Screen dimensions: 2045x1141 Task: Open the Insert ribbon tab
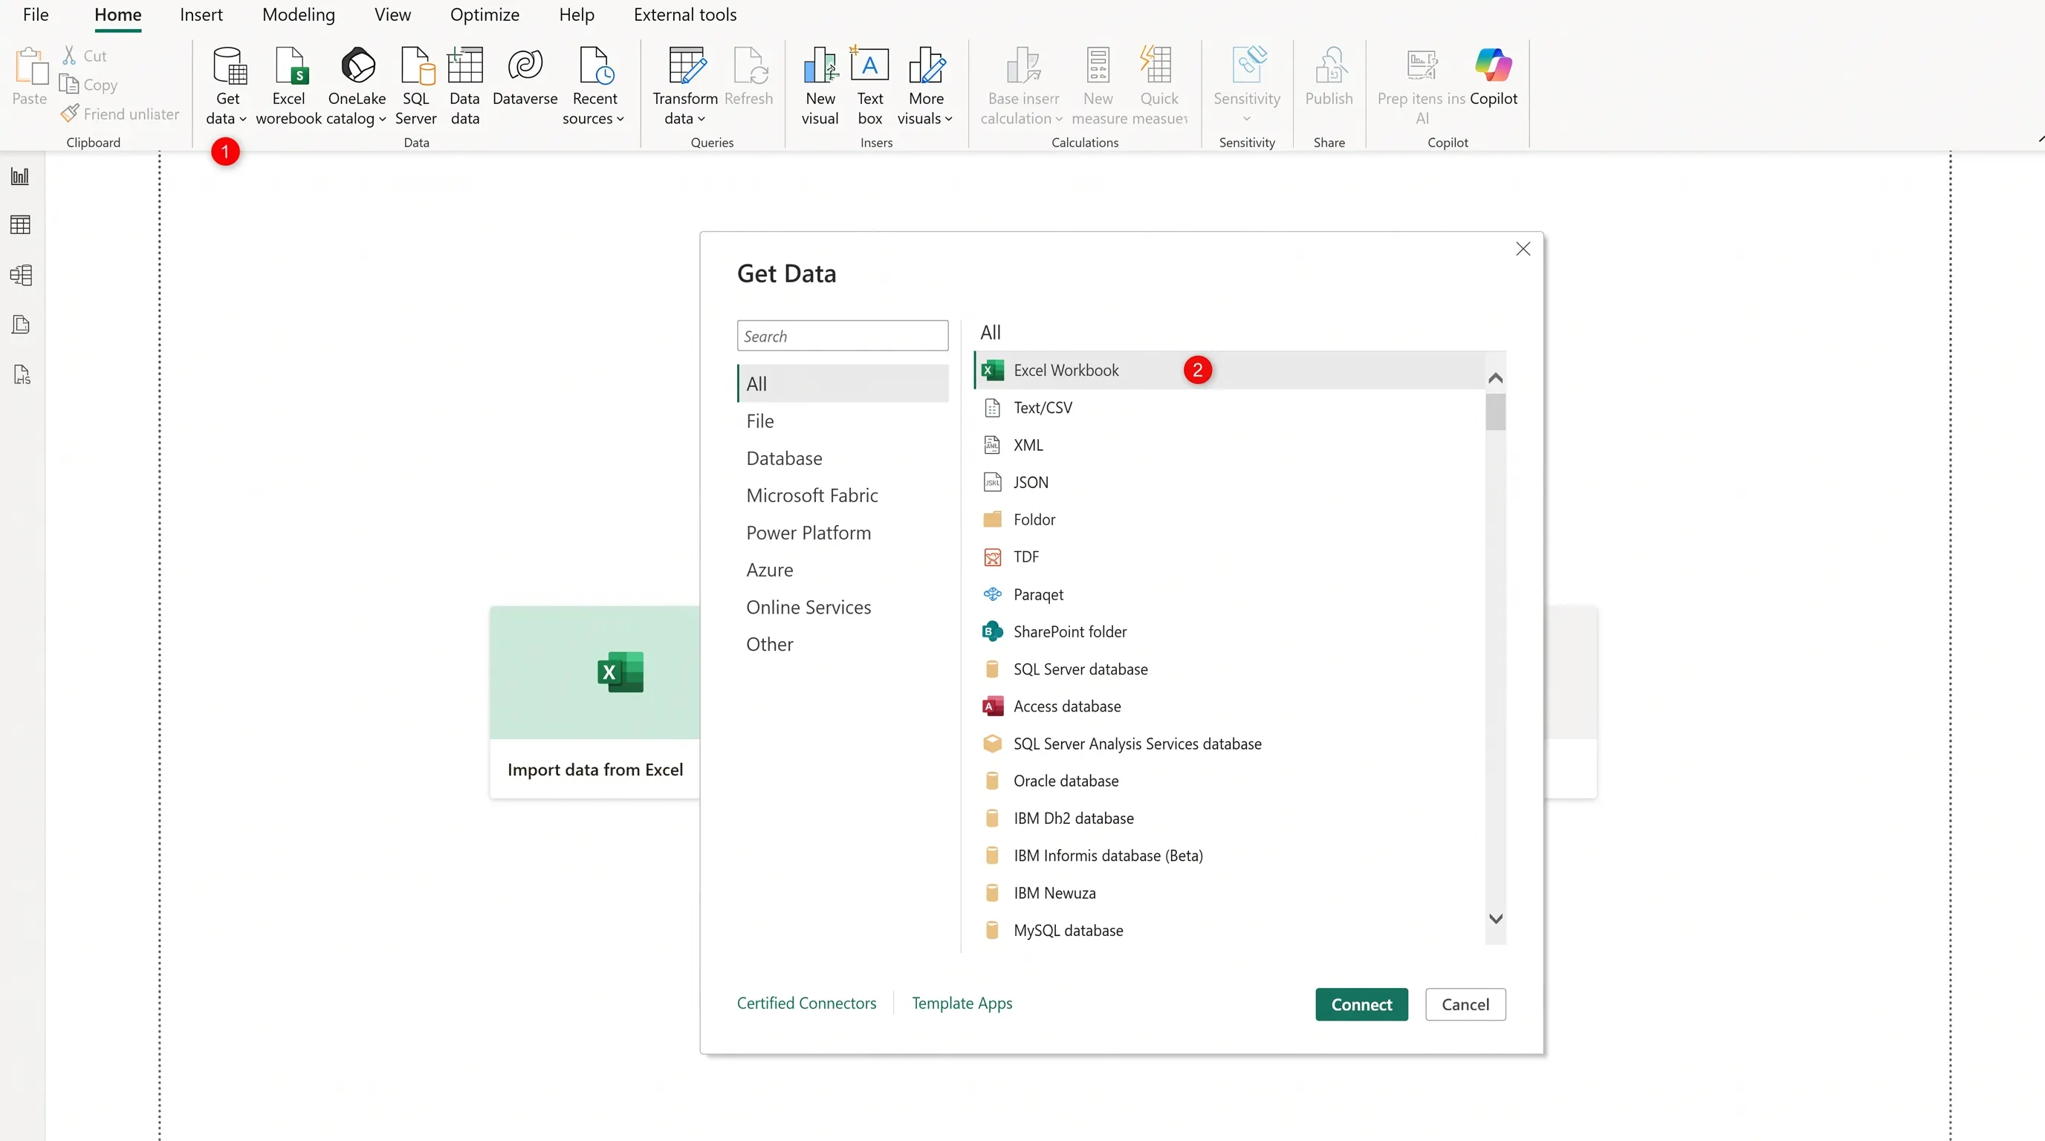201,14
